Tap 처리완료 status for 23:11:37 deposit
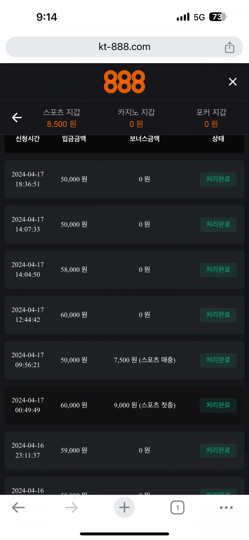The image size is (249, 540). pyautogui.click(x=218, y=450)
